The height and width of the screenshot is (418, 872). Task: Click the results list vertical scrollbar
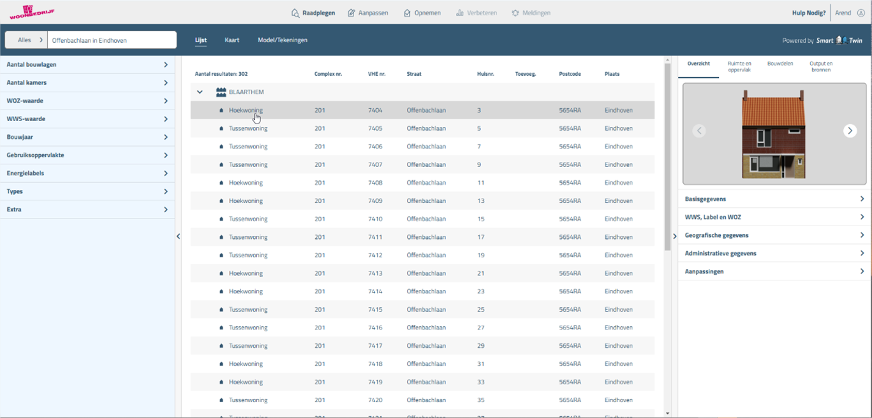[x=667, y=191]
